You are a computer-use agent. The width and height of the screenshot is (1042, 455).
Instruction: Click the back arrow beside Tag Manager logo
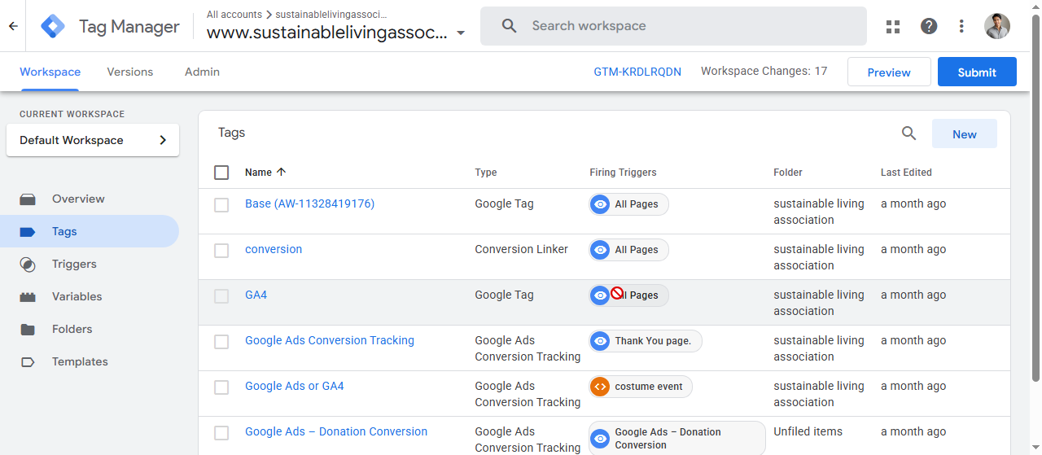pyautogui.click(x=13, y=26)
